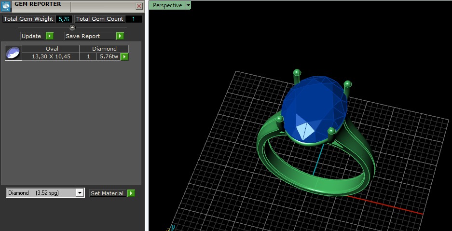
Task: Click green arrow next to 5,76tw
Action: (124, 57)
